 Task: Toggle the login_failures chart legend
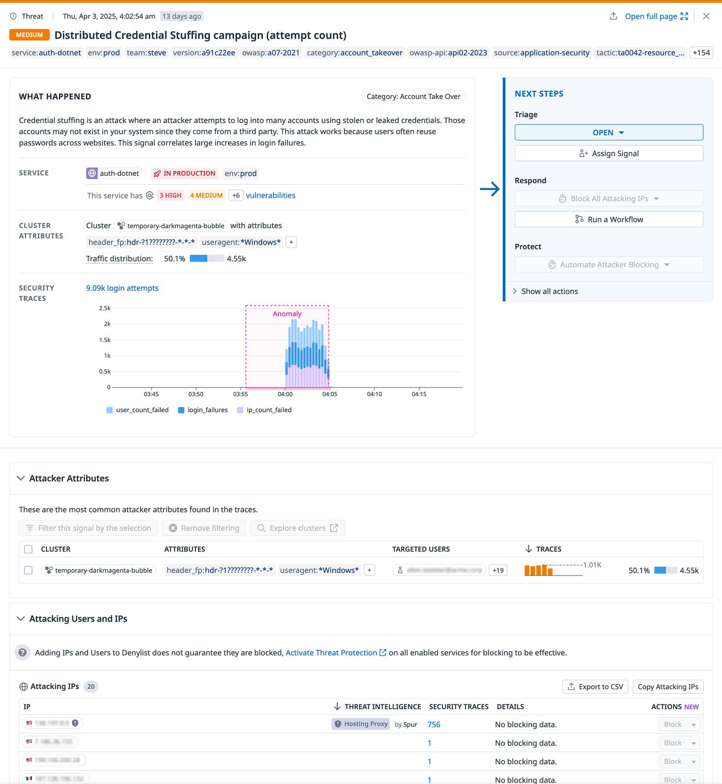tap(203, 410)
